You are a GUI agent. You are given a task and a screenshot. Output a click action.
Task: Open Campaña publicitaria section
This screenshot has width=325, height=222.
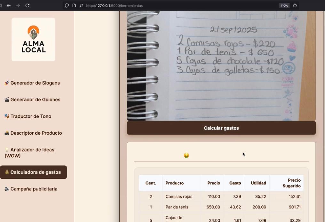pos(31,189)
